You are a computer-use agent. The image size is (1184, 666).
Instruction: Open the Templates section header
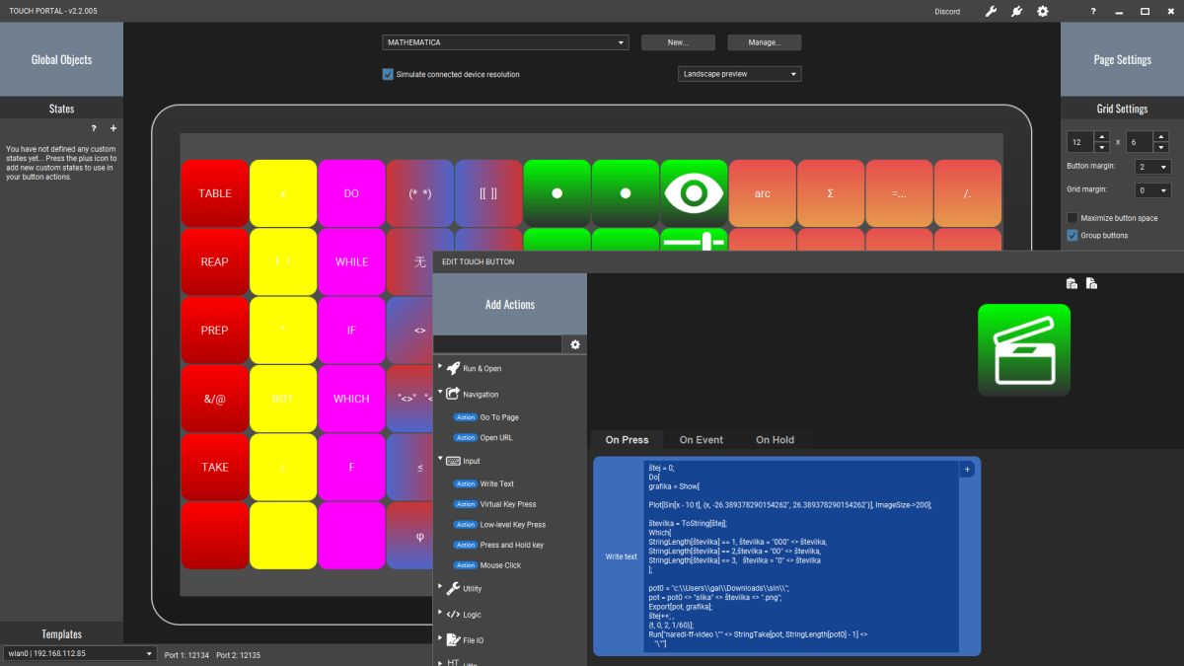pos(61,634)
